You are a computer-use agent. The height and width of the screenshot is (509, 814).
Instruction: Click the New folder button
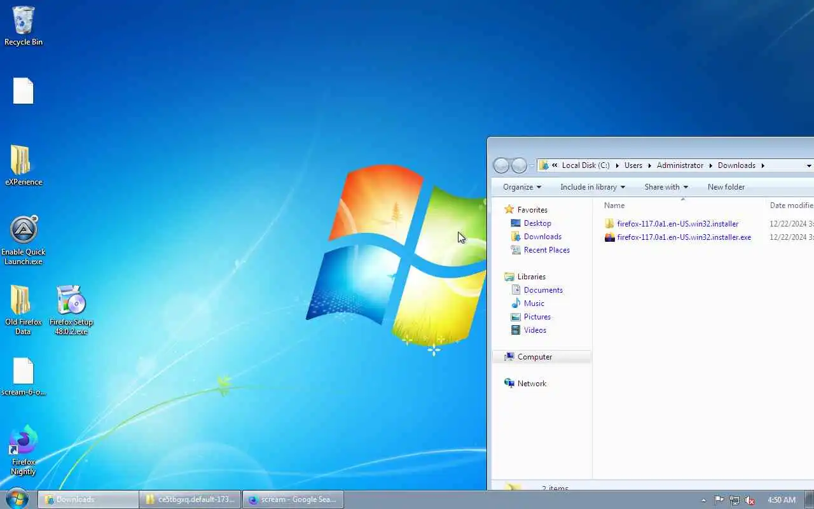[x=726, y=187]
